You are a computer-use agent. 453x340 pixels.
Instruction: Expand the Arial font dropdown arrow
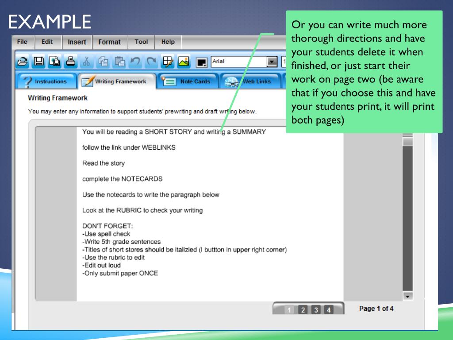point(272,62)
